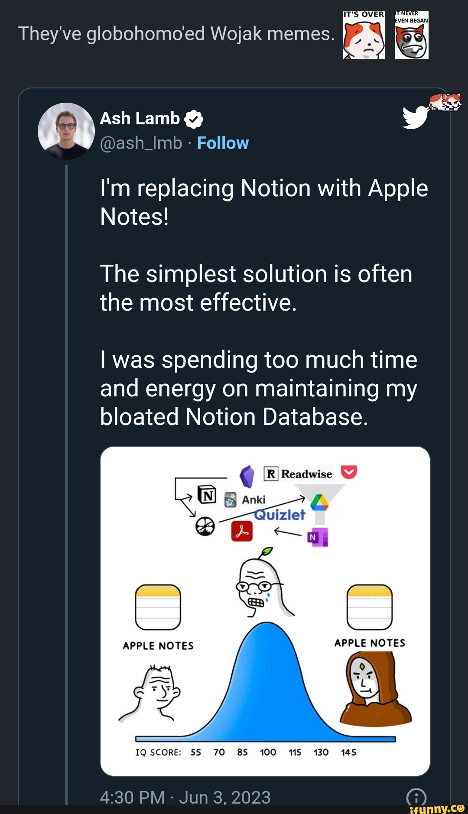Click the Google Drive icon

point(319,502)
